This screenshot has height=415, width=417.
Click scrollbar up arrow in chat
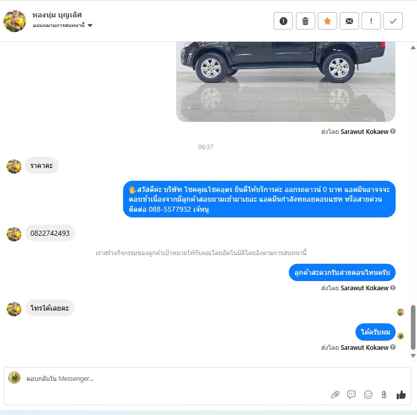tap(413, 48)
